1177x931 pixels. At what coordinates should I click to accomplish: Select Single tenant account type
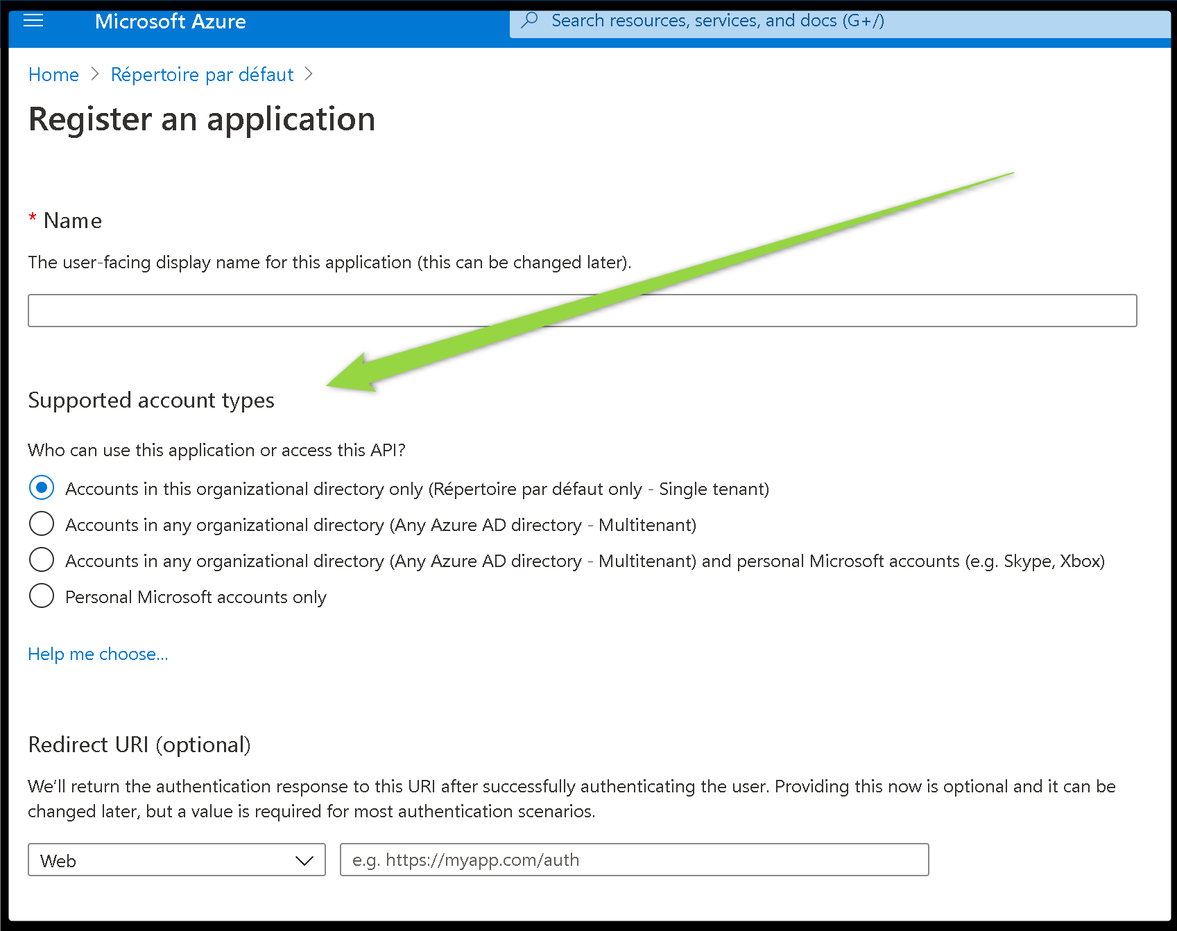(x=42, y=488)
